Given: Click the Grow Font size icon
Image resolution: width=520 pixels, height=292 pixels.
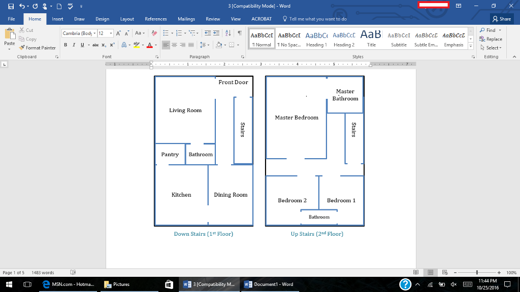Looking at the screenshot, I should pyautogui.click(x=118, y=33).
